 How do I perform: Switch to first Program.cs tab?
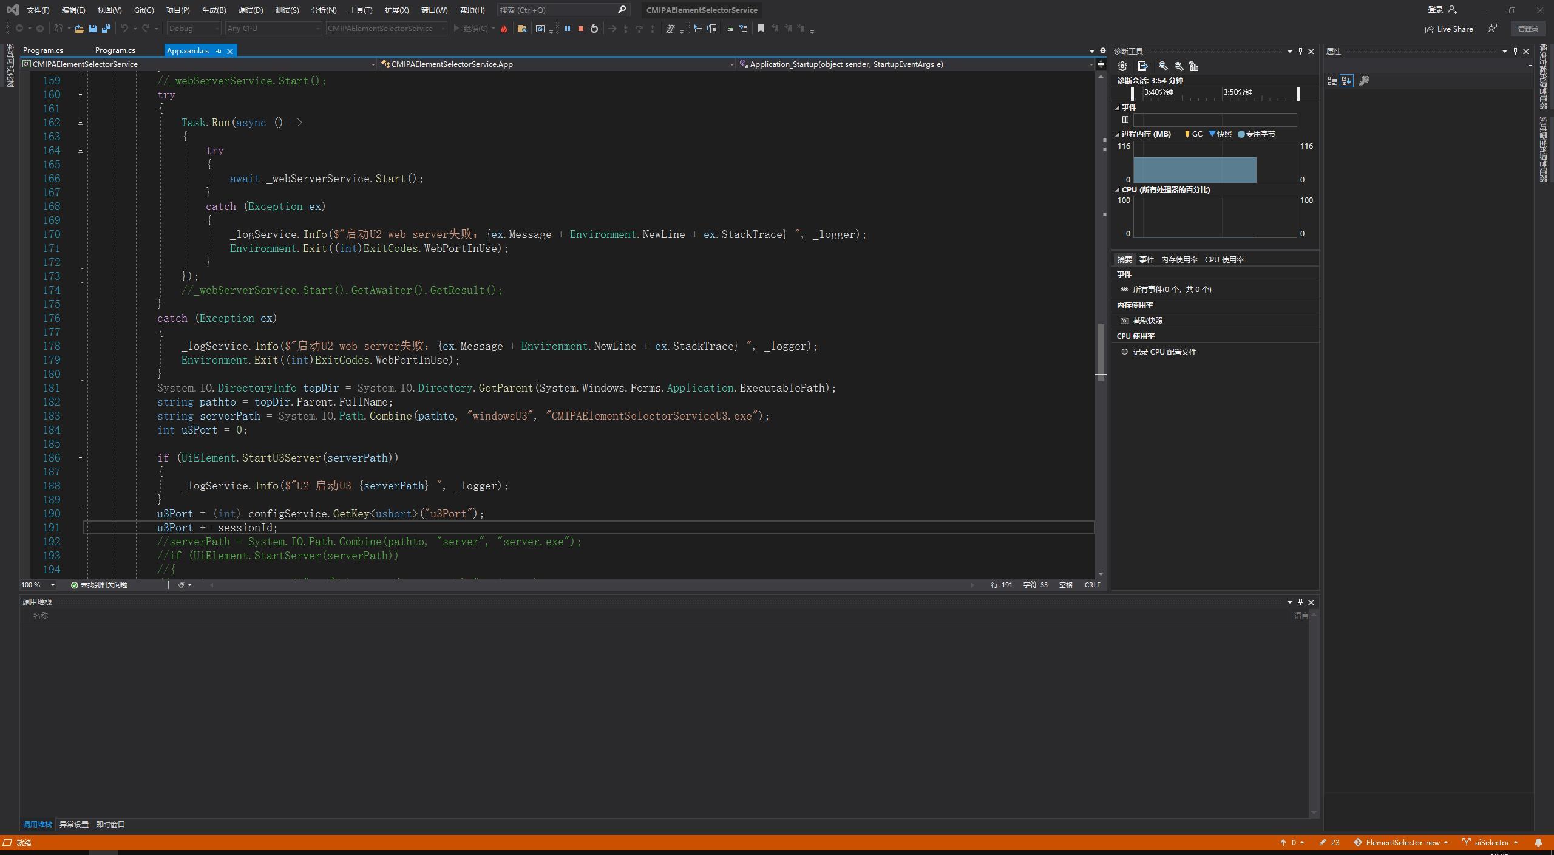pos(43,50)
